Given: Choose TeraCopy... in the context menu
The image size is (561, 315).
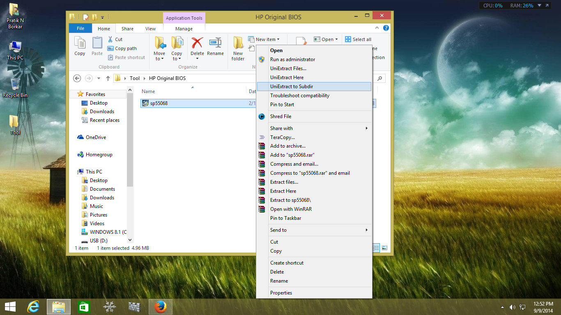Looking at the screenshot, I should point(314,137).
